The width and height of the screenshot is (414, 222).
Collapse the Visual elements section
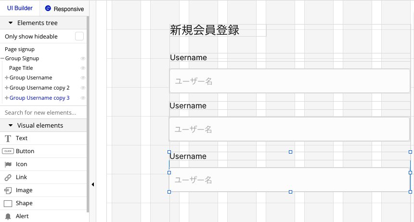click(11, 125)
